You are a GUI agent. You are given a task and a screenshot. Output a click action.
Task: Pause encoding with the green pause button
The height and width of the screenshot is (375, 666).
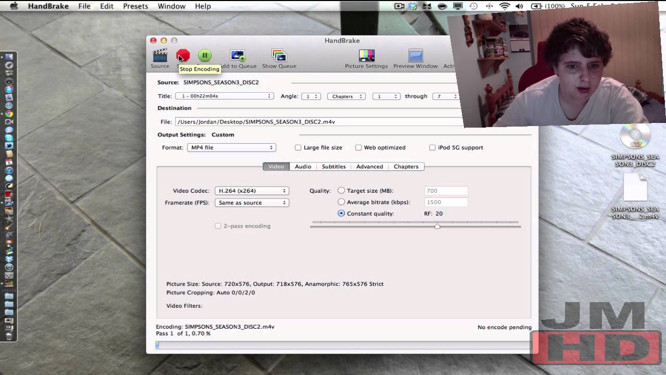tap(205, 55)
